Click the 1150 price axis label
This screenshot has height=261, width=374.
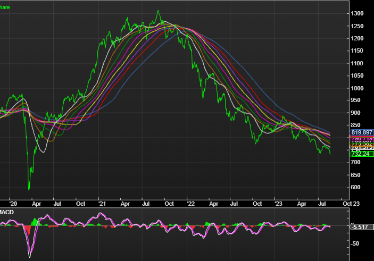(x=357, y=51)
